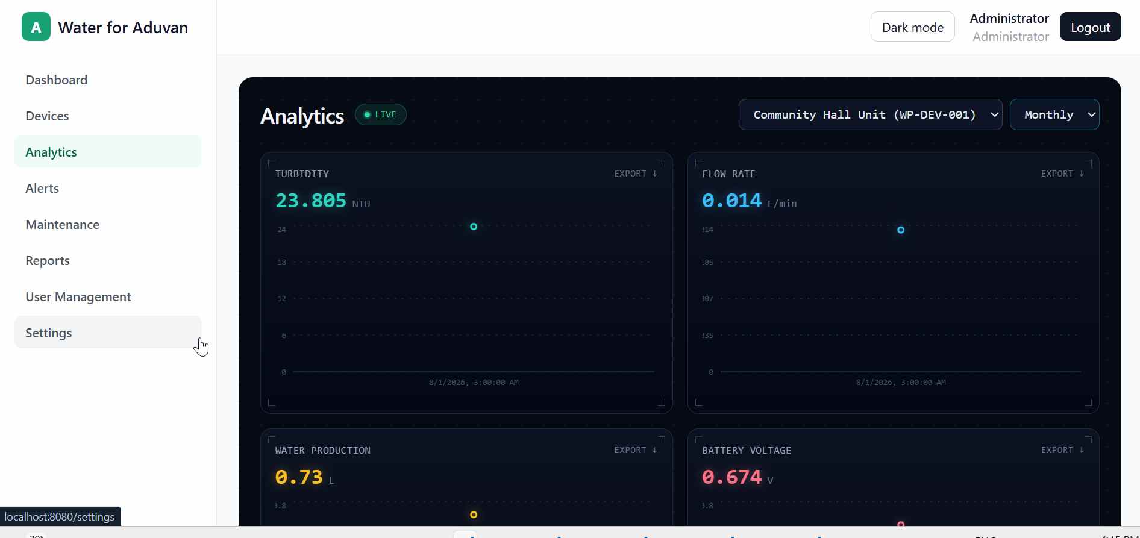
Task: Open the Reports page
Action: point(108,260)
